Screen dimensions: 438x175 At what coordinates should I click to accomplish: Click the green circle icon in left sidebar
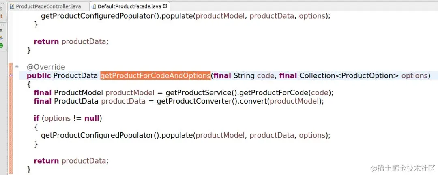pos(2,45)
